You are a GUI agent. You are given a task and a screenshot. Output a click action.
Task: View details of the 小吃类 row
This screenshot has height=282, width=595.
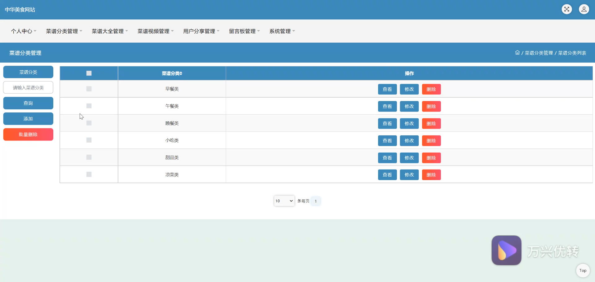tap(387, 141)
